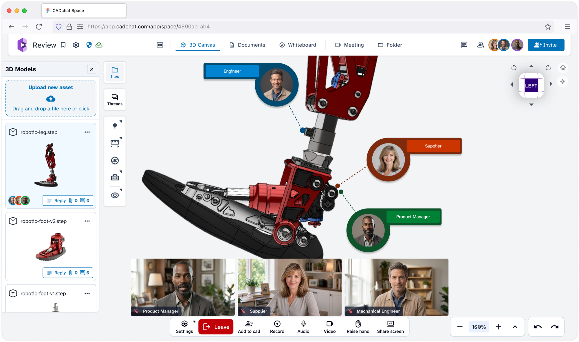
Task: Bookmark the Review space
Action: click(63, 45)
